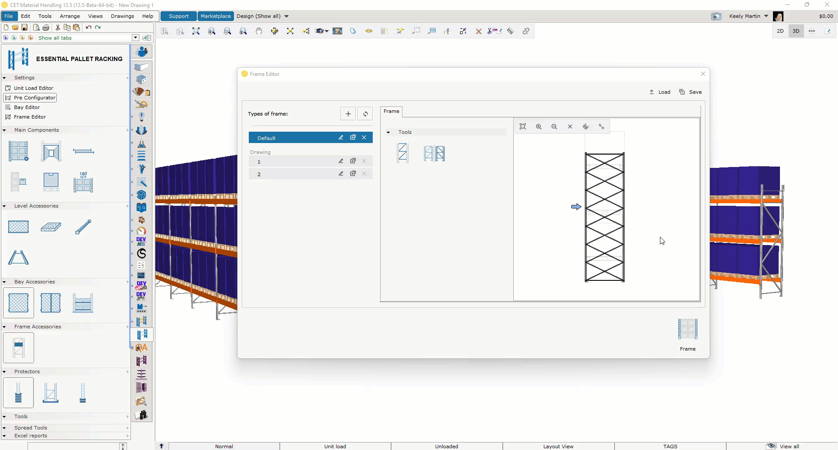
Task: Open the Design (Show all) dropdown
Action: pyautogui.click(x=286, y=16)
